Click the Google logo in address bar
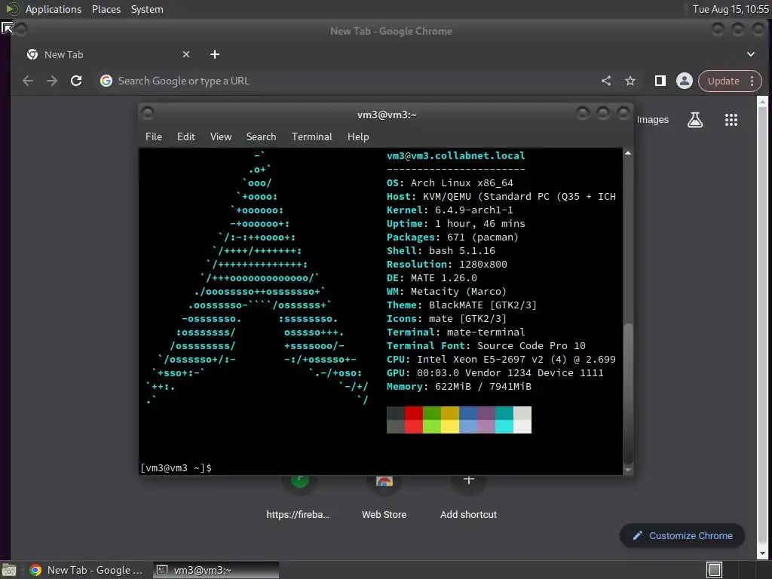The image size is (772, 579). [106, 81]
